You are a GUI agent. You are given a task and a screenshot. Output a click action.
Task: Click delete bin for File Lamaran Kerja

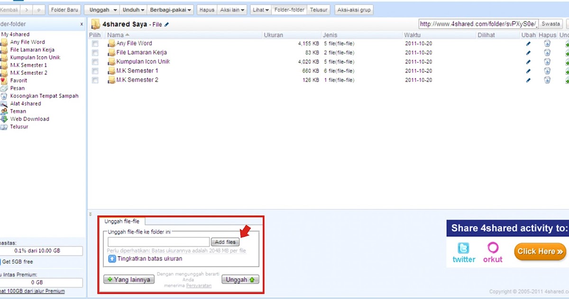pyautogui.click(x=547, y=53)
